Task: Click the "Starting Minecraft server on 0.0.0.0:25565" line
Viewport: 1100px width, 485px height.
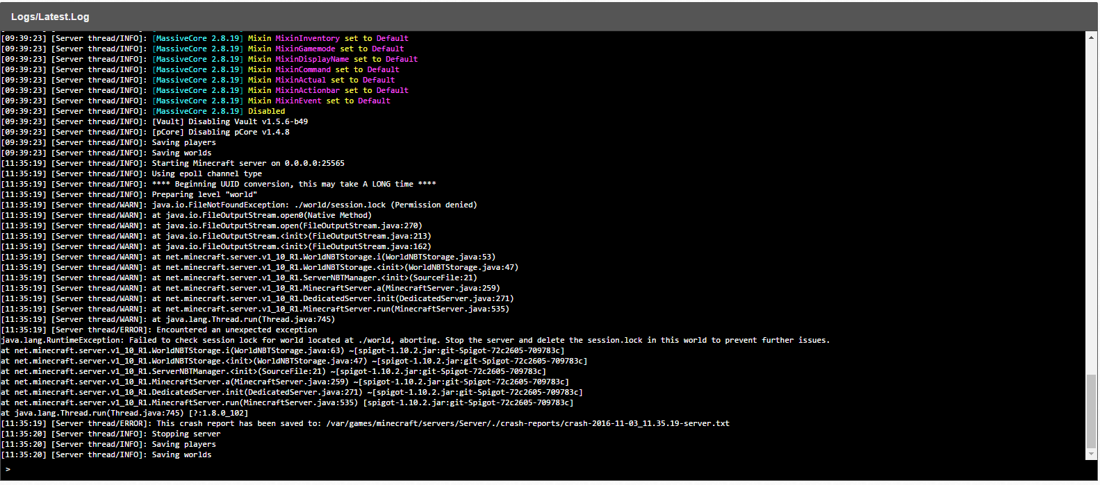Action: 248,163
